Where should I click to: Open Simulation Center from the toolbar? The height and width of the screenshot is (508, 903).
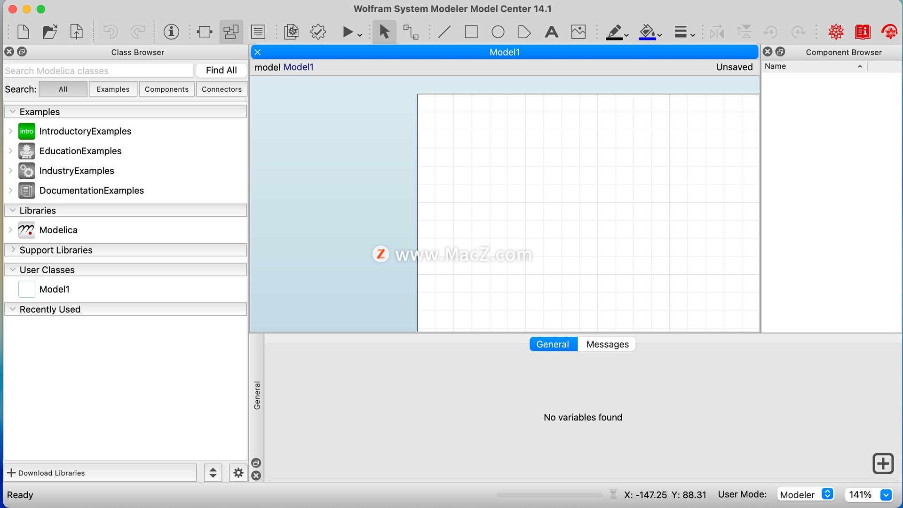[292, 32]
